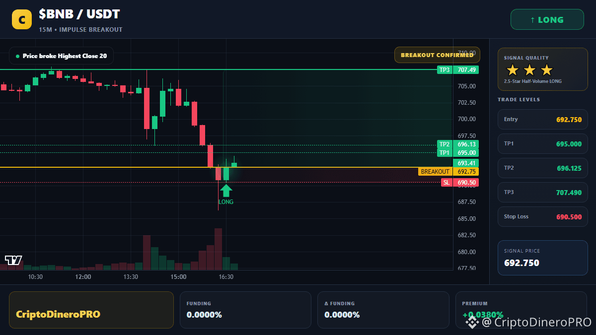
Task: Click the Funding 0.0000% card
Action: [x=245, y=310]
